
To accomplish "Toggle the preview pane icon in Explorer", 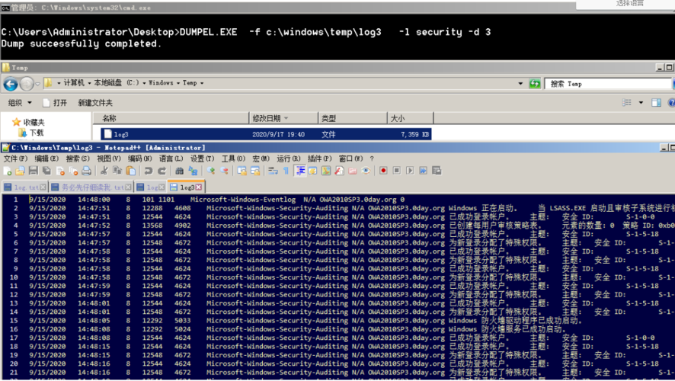I will [656, 102].
